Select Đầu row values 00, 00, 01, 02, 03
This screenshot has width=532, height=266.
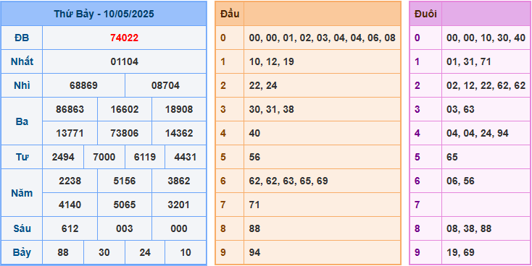pyautogui.click(x=290, y=38)
